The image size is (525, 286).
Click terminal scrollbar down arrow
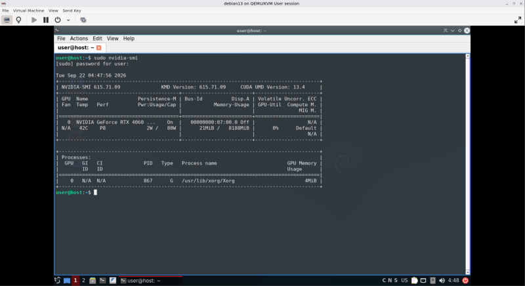pos(467,272)
